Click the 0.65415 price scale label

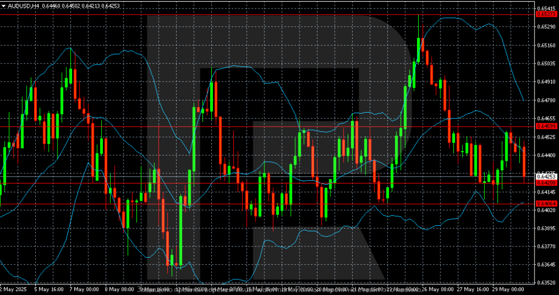(x=546, y=8)
